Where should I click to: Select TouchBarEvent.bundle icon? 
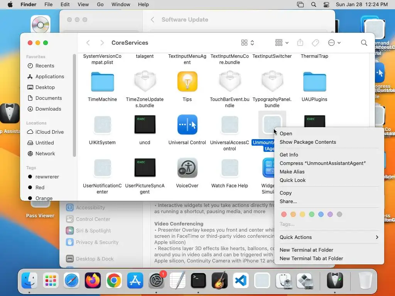(230, 82)
